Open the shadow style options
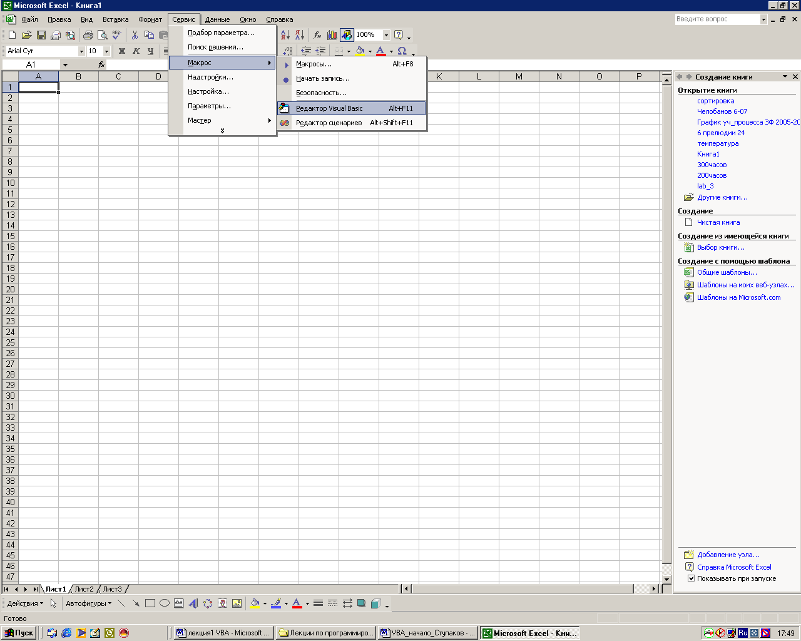 pyautogui.click(x=361, y=603)
